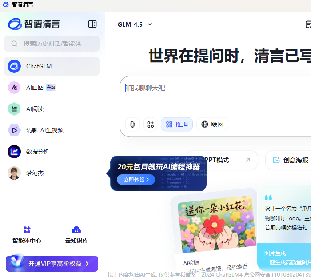311x277 pixels.
Task: Collapse the sidebar panel icon
Action: [92, 24]
